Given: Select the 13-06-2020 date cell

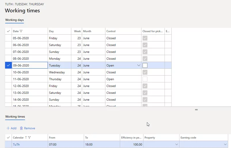Looking at the screenshot, I should (x=30, y=93).
